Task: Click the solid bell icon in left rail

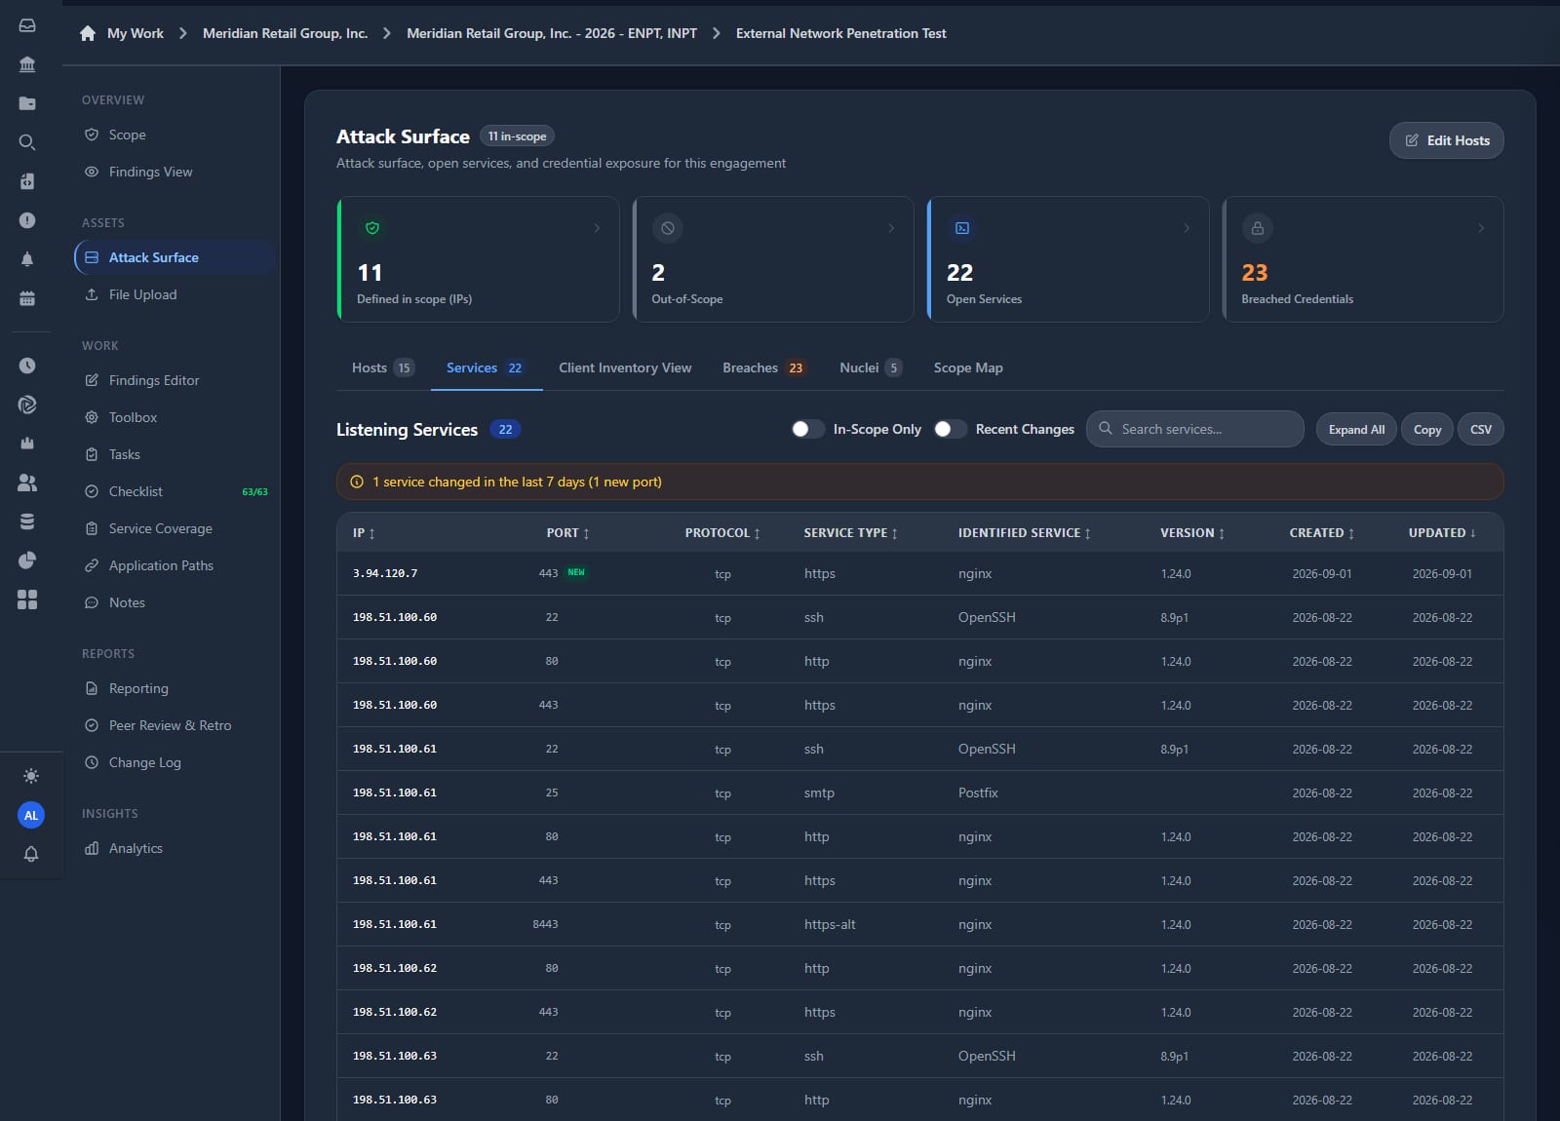Action: coord(27,259)
